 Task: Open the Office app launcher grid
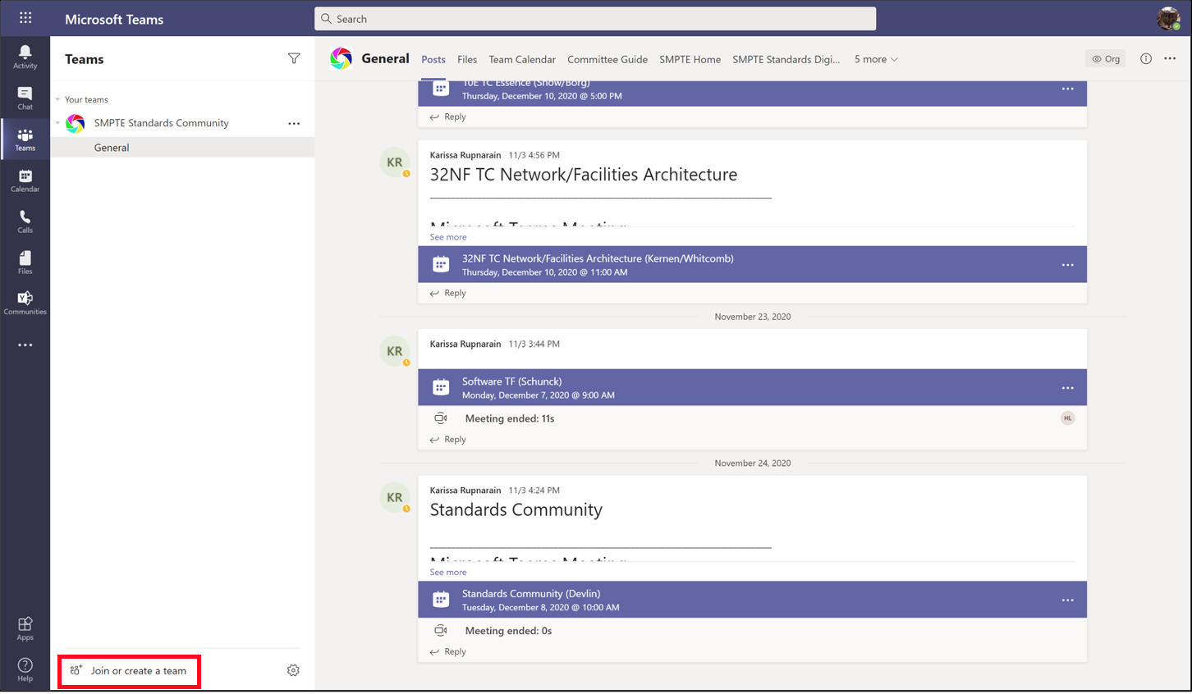(x=25, y=18)
